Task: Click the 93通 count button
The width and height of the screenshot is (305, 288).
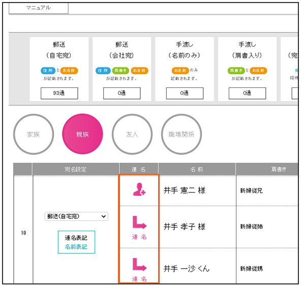Action: (59, 93)
